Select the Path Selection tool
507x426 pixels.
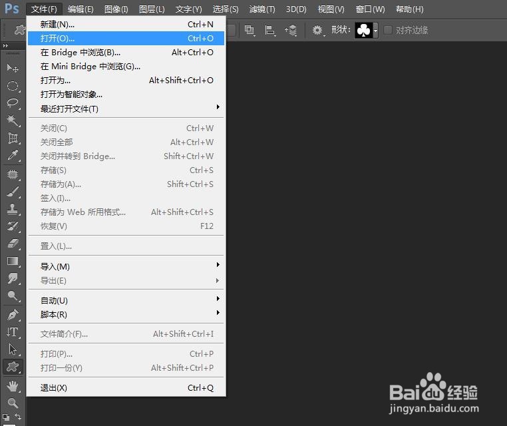pyautogui.click(x=13, y=349)
